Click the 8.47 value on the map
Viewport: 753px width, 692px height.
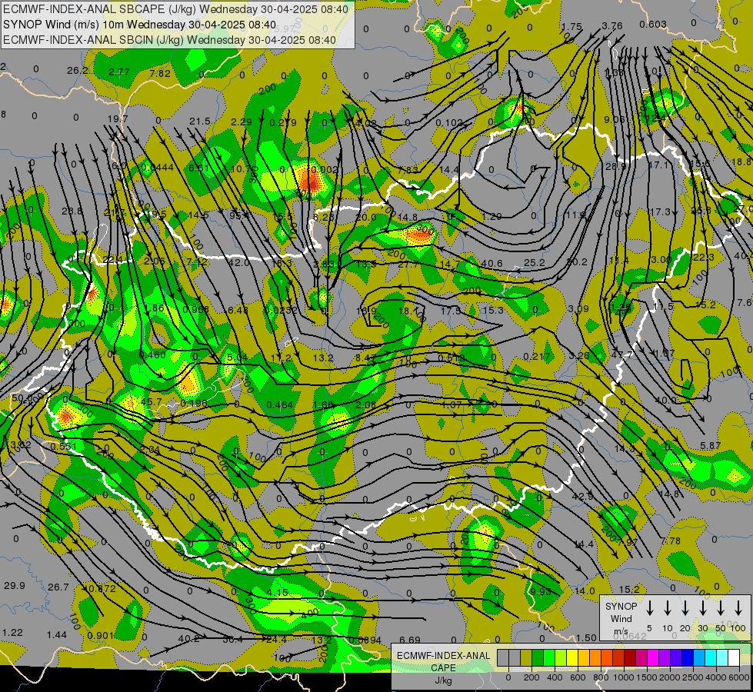(x=366, y=358)
